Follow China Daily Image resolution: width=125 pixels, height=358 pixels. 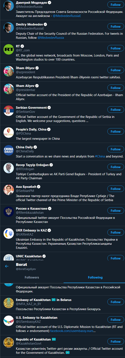pyautogui.click(x=116, y=149)
